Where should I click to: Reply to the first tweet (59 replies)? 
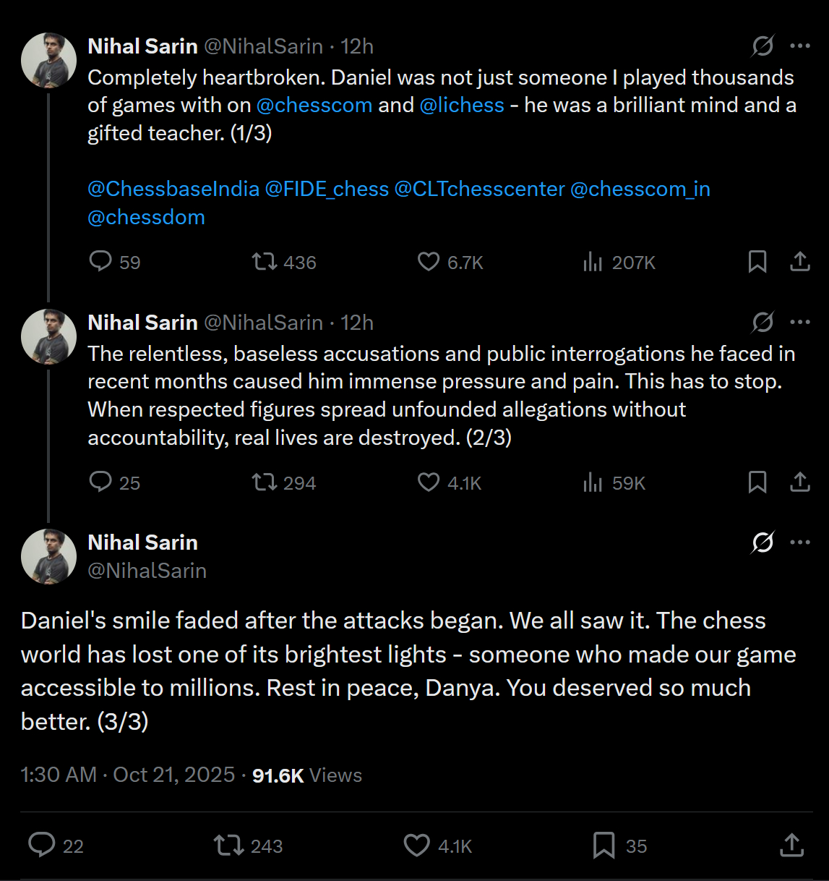[x=100, y=261]
